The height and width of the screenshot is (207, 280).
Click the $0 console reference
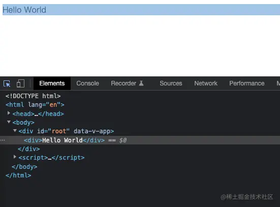tap(123, 140)
